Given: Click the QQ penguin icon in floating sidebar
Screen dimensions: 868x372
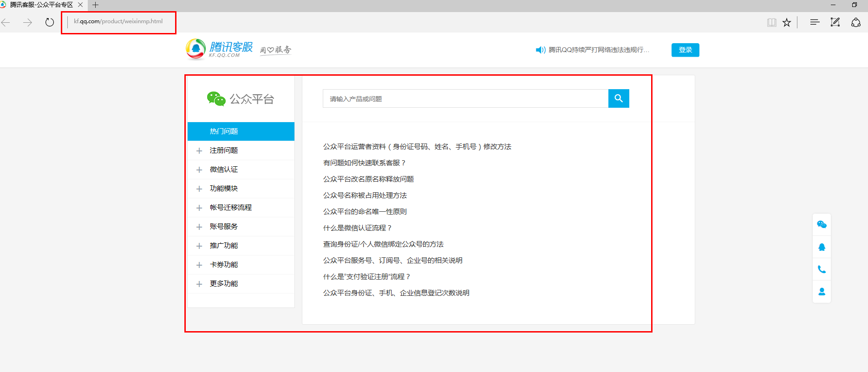Looking at the screenshot, I should [x=822, y=247].
